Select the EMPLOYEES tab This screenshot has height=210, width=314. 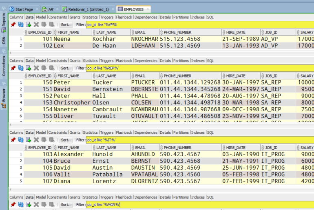point(134,9)
